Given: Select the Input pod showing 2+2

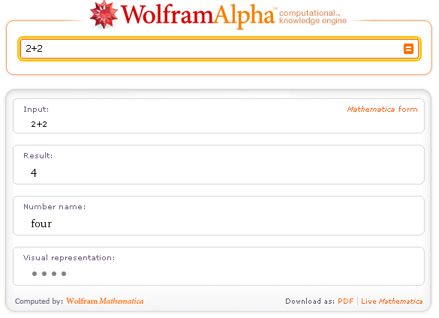Looking at the screenshot, I should coord(218,116).
